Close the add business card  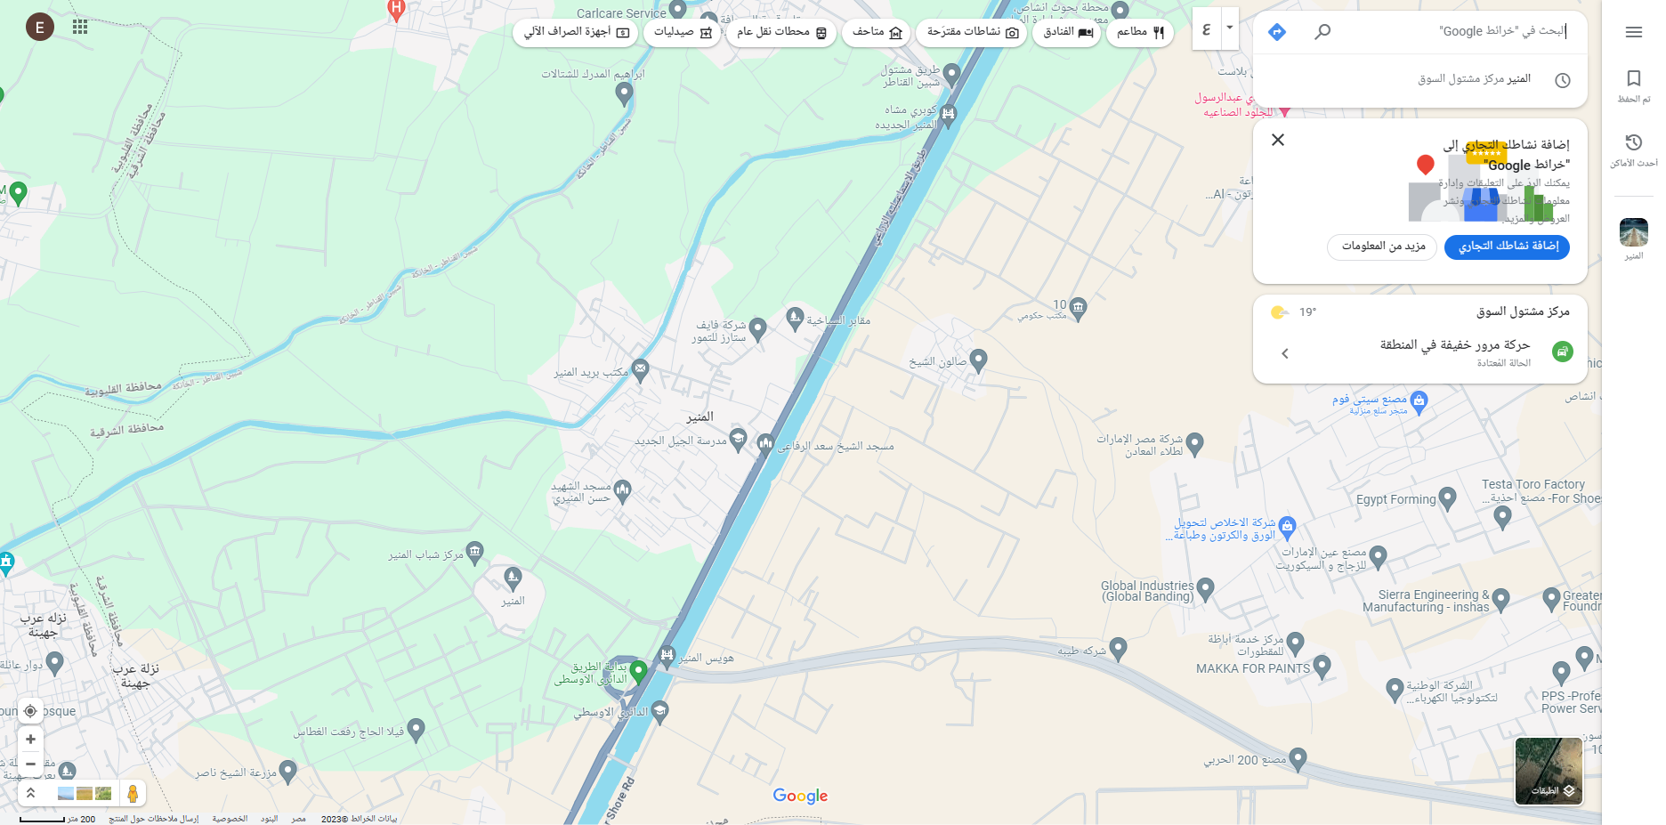click(x=1278, y=140)
